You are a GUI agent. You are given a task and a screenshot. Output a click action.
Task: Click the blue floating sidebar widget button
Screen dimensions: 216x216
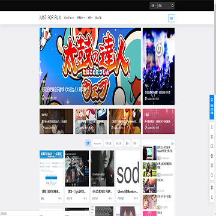(212, 107)
